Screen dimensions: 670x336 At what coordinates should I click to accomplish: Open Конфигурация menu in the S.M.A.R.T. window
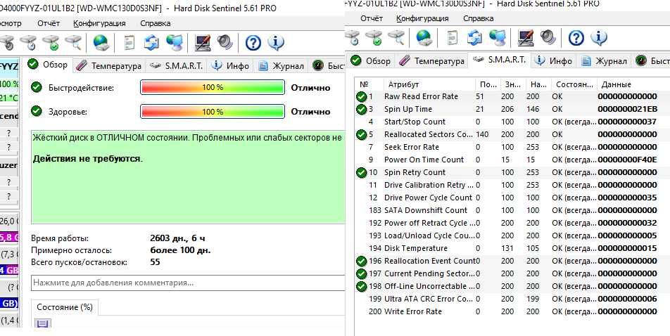(x=422, y=18)
